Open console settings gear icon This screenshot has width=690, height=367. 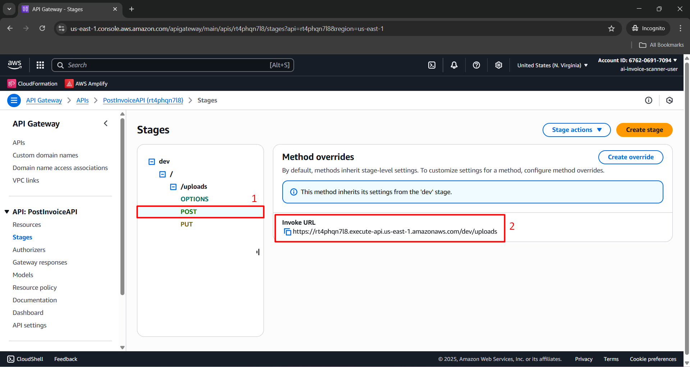click(x=498, y=65)
